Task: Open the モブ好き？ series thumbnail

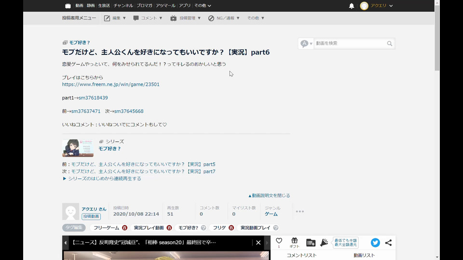Action: tap(78, 148)
